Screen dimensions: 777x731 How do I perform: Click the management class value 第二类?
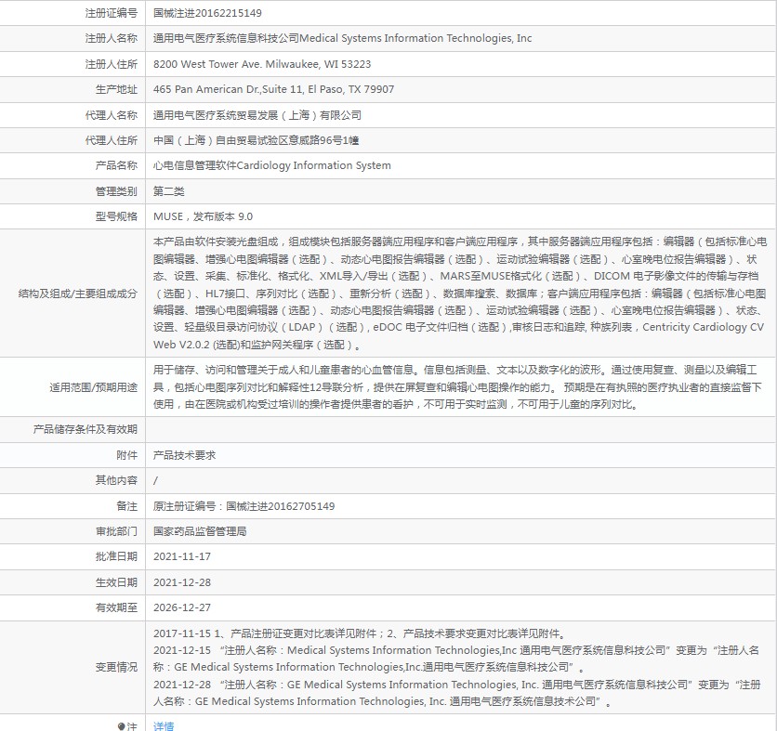click(169, 191)
